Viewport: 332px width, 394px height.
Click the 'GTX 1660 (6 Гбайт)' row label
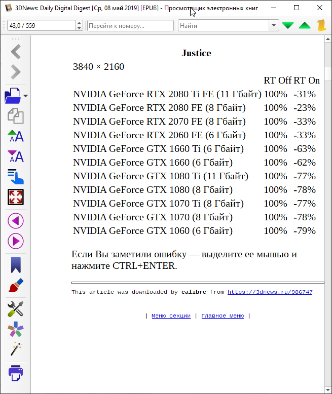(153, 163)
